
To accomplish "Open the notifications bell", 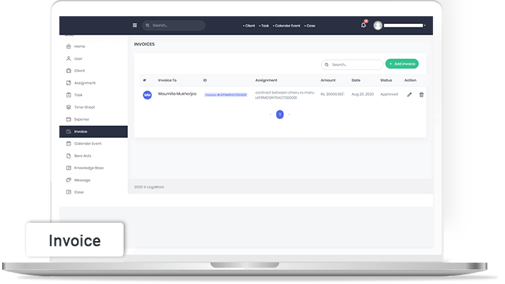I will point(364,25).
